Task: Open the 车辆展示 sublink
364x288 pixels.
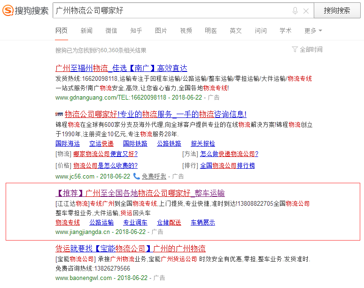Action: [x=203, y=223]
